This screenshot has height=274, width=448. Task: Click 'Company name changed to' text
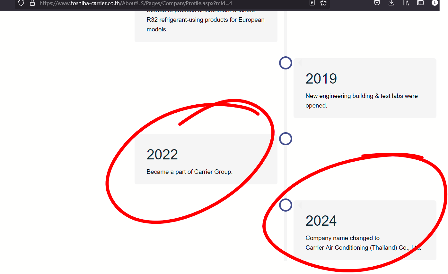tap(342, 238)
